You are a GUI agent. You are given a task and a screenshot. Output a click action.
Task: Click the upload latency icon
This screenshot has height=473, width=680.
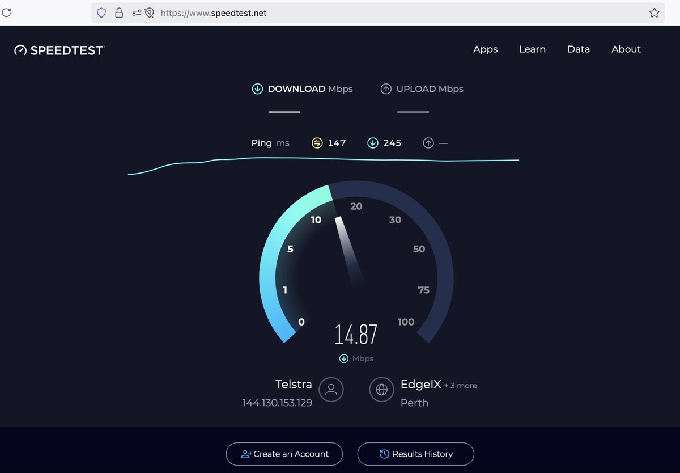[x=428, y=143]
